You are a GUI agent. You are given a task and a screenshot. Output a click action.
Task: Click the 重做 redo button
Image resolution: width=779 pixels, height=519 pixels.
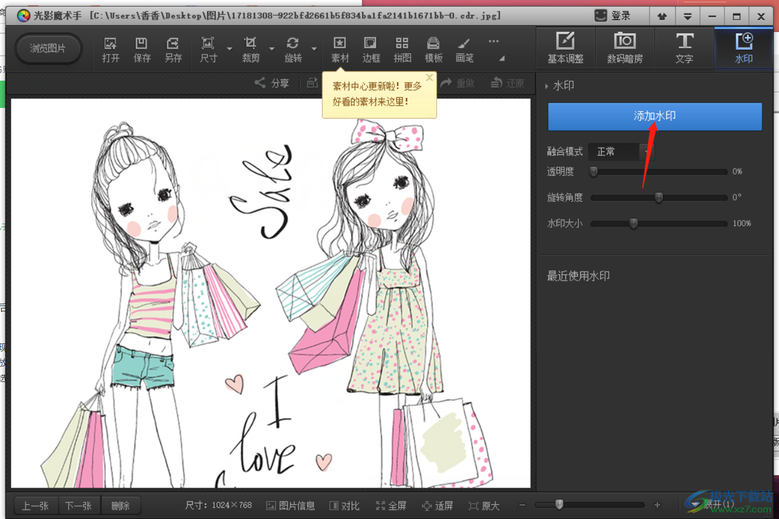pos(457,83)
